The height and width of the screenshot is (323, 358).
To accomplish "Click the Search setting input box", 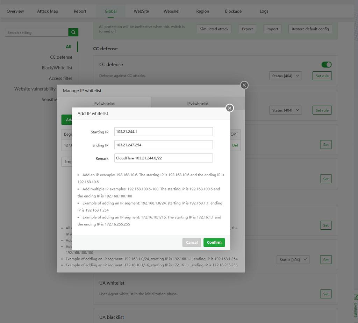I will pos(36,33).
